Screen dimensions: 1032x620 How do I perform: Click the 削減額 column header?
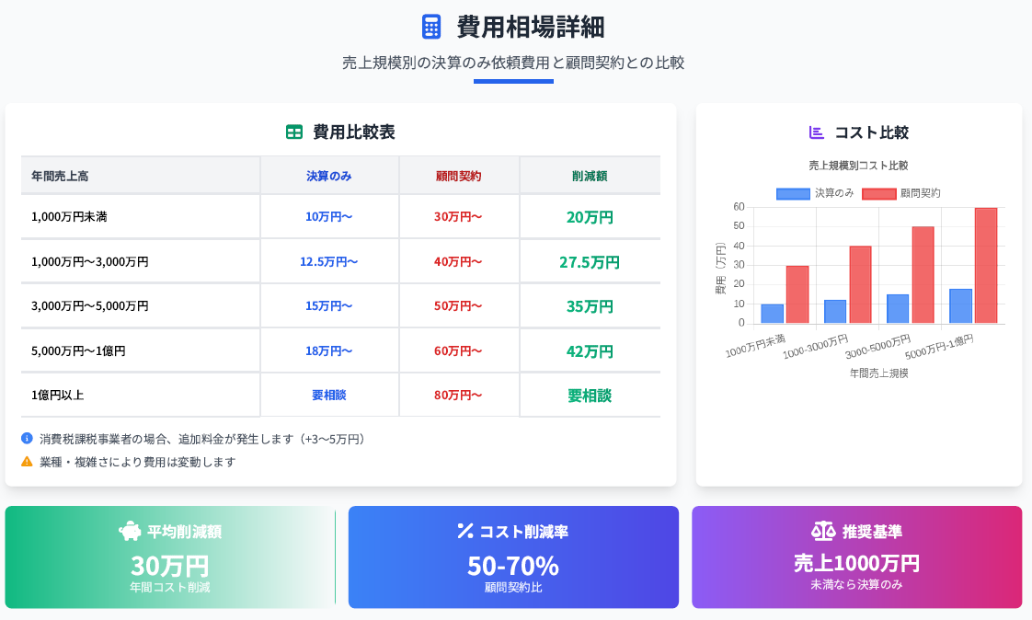tap(590, 176)
